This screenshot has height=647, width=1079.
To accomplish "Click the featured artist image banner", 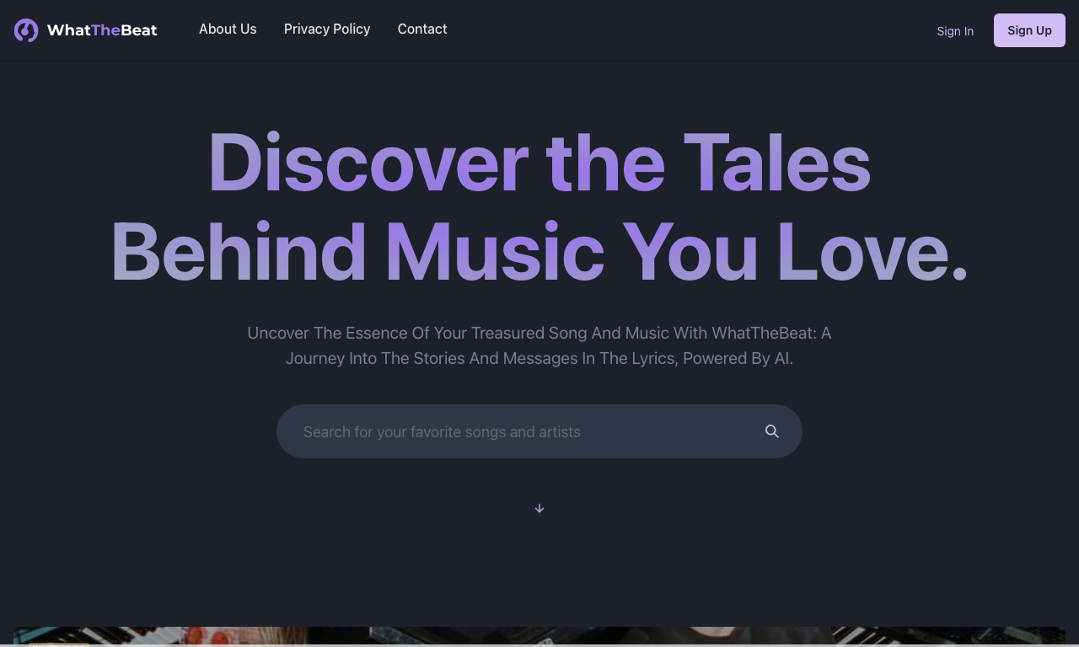I will [539, 636].
